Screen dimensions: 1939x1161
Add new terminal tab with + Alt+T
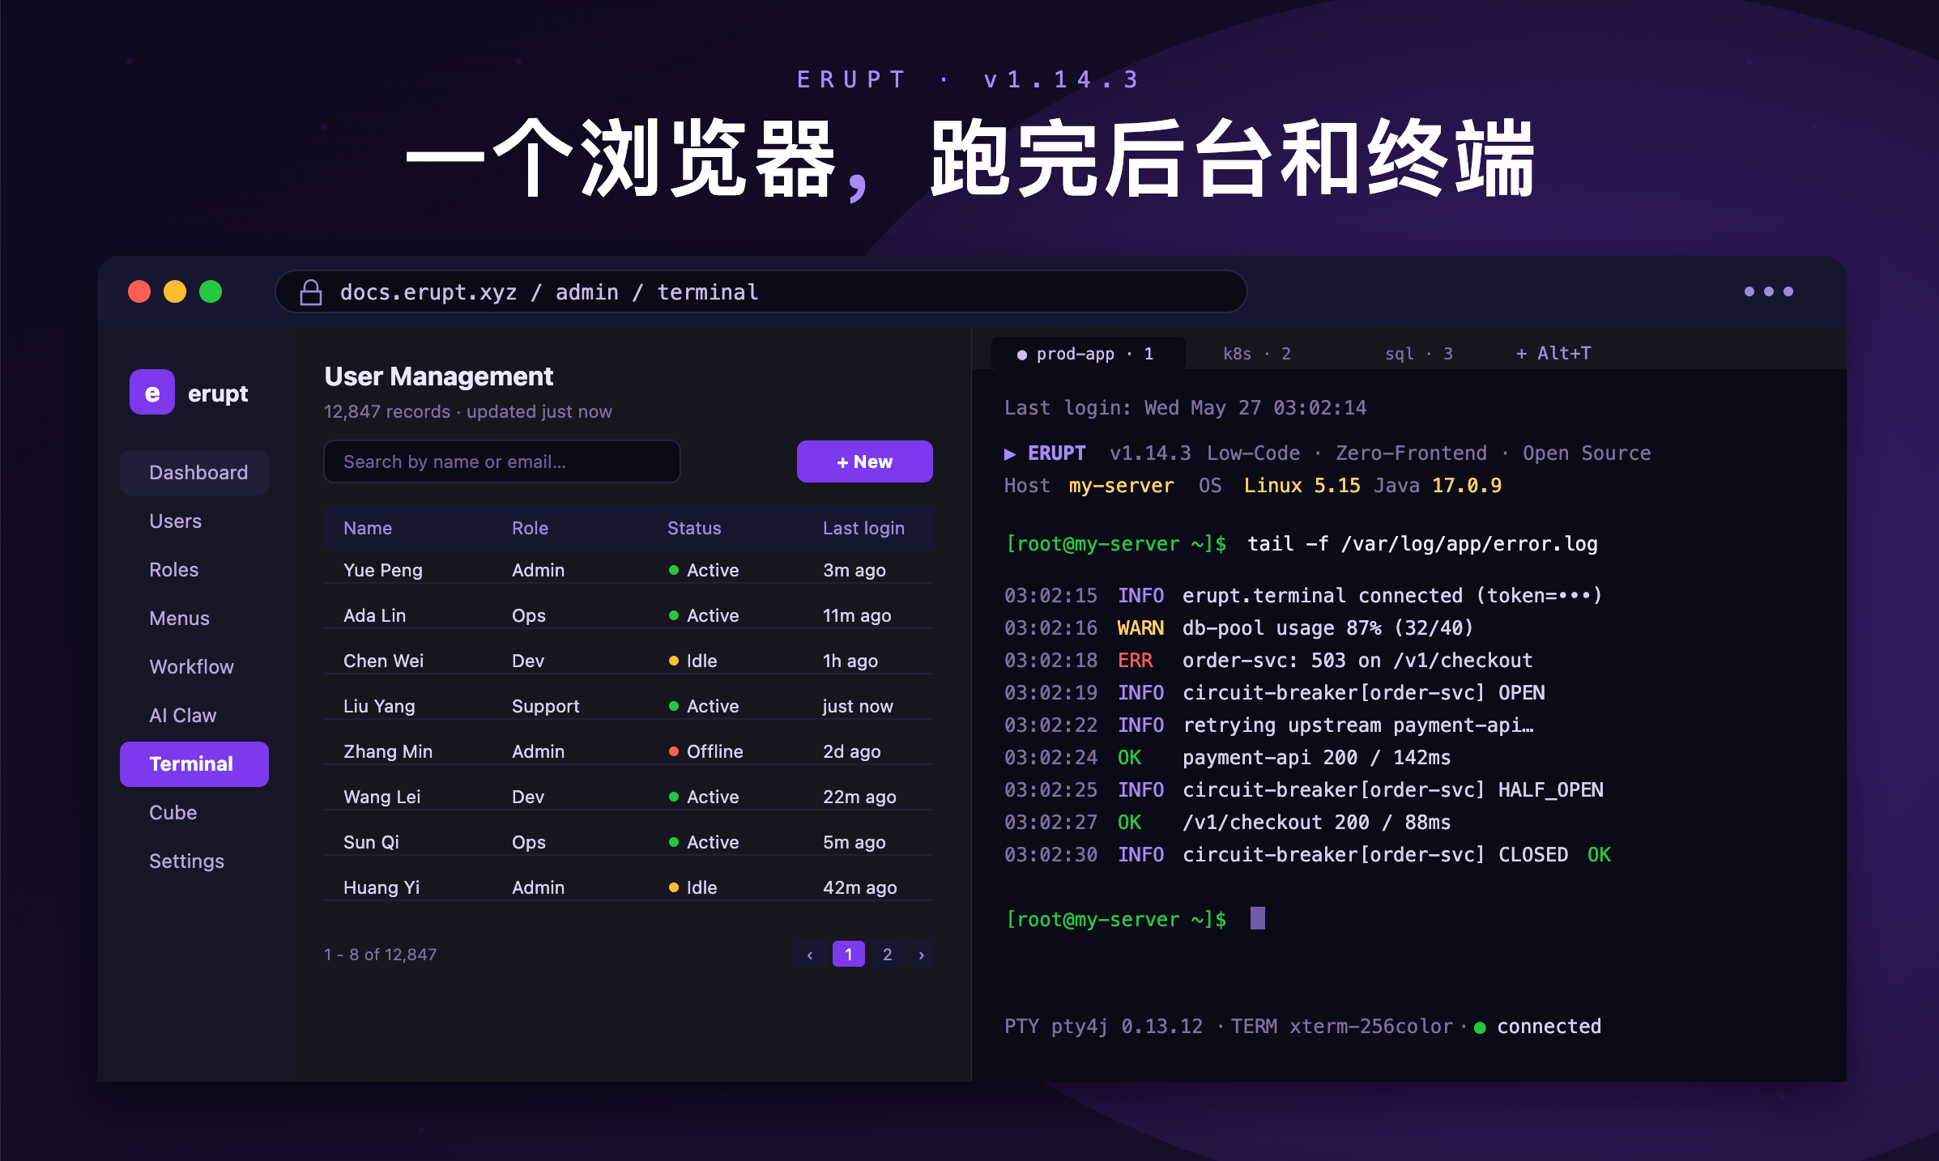coord(1553,354)
